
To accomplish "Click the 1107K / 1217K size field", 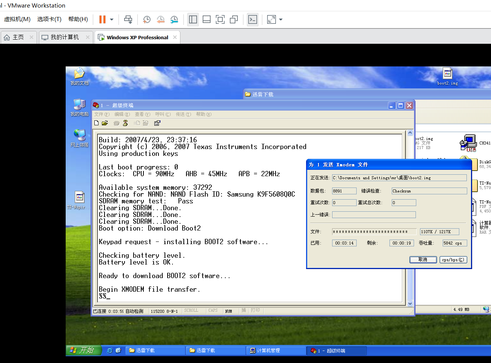I will 439,232.
